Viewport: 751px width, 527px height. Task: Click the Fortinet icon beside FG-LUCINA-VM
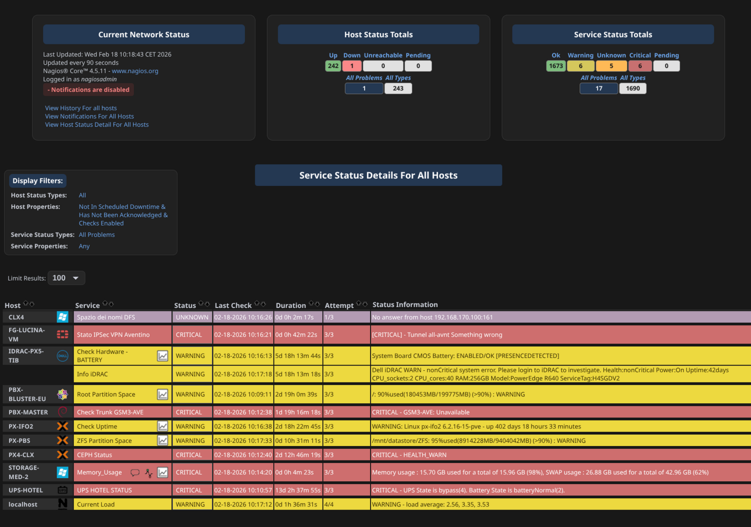click(62, 334)
